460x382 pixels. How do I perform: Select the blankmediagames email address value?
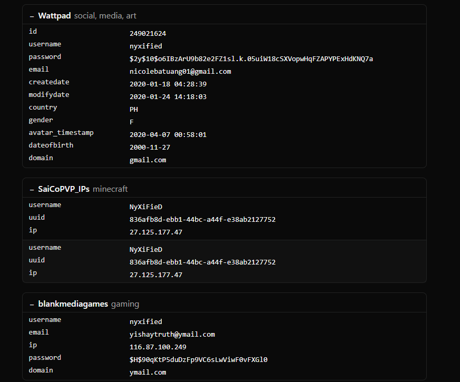click(172, 335)
